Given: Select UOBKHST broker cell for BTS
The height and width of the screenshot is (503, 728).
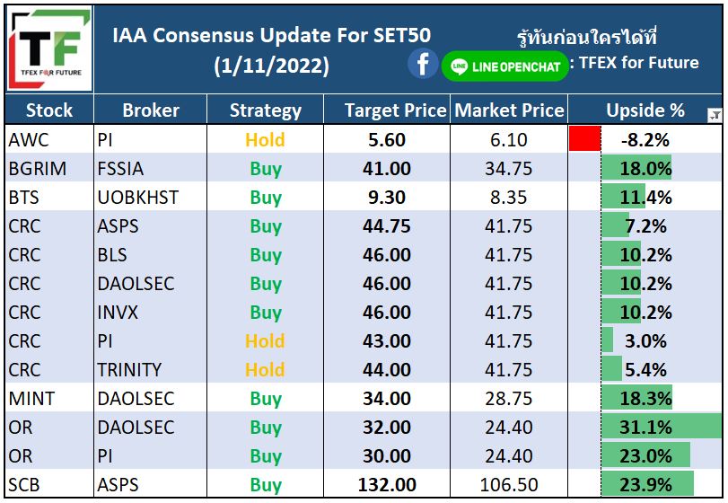Looking at the screenshot, I should point(151,197).
